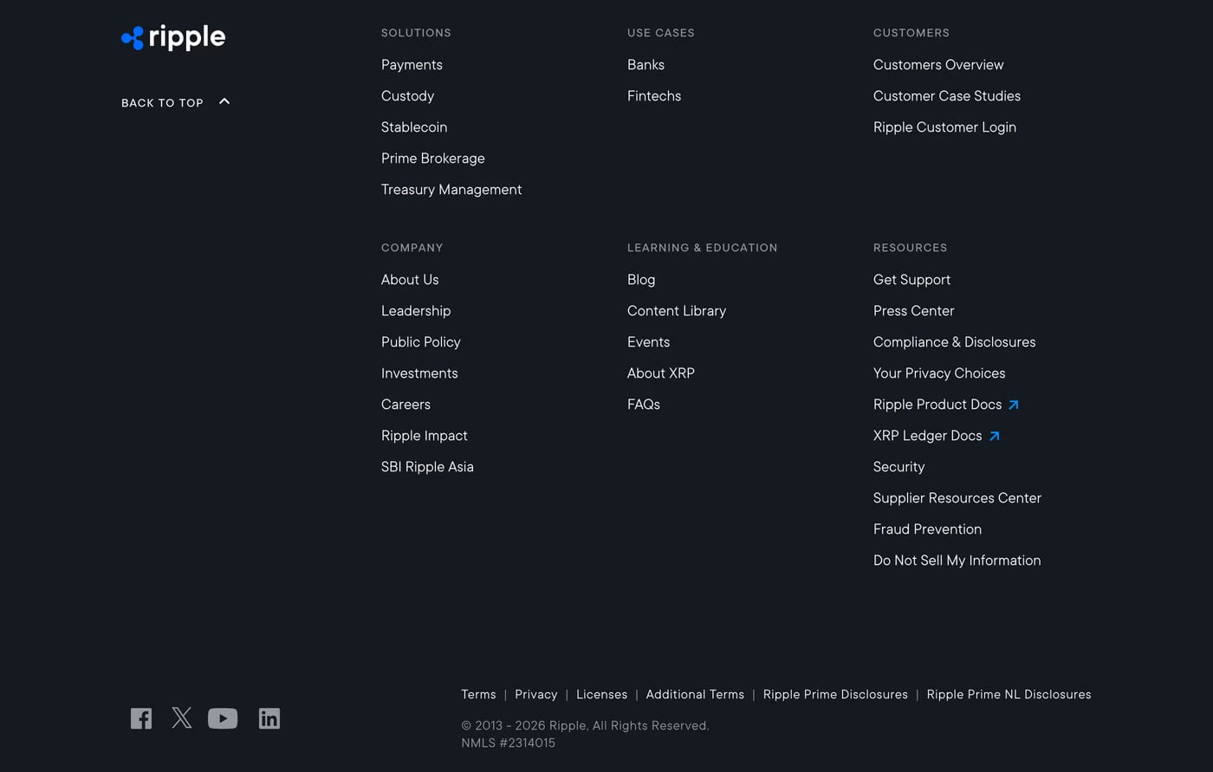Click the arrow icon next to Ripple Product Docs
The height and width of the screenshot is (772, 1213).
pos(1013,405)
